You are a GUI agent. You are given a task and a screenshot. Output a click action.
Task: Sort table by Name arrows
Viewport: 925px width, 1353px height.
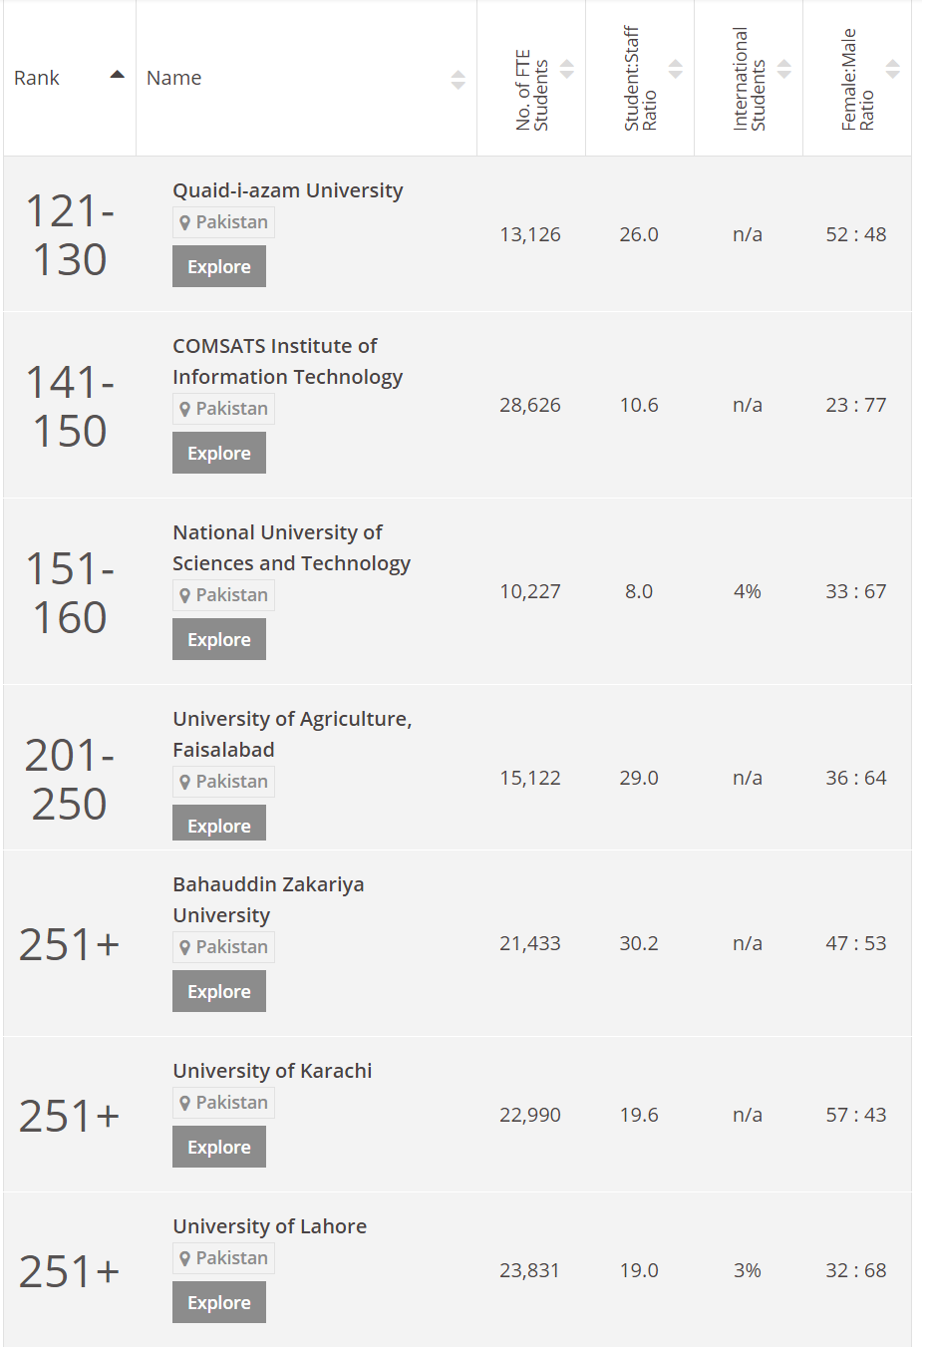coord(458,80)
